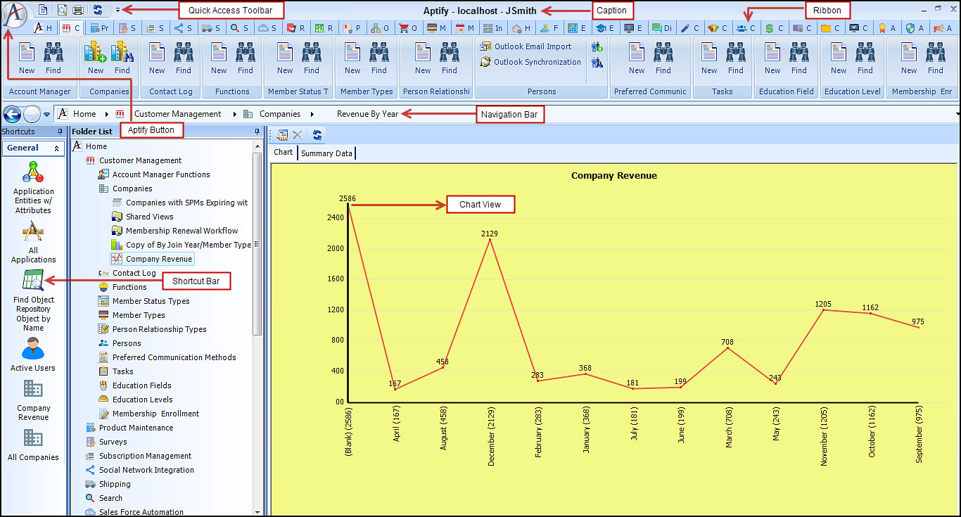
Task: Click New in the Companies ribbon group
Action: click(x=96, y=58)
